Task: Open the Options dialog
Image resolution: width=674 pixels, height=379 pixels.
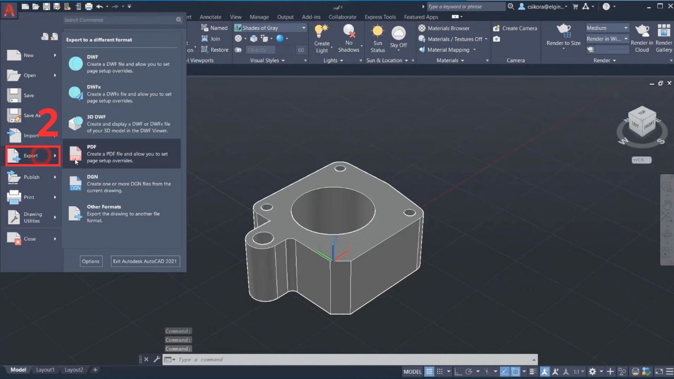Action: (91, 261)
